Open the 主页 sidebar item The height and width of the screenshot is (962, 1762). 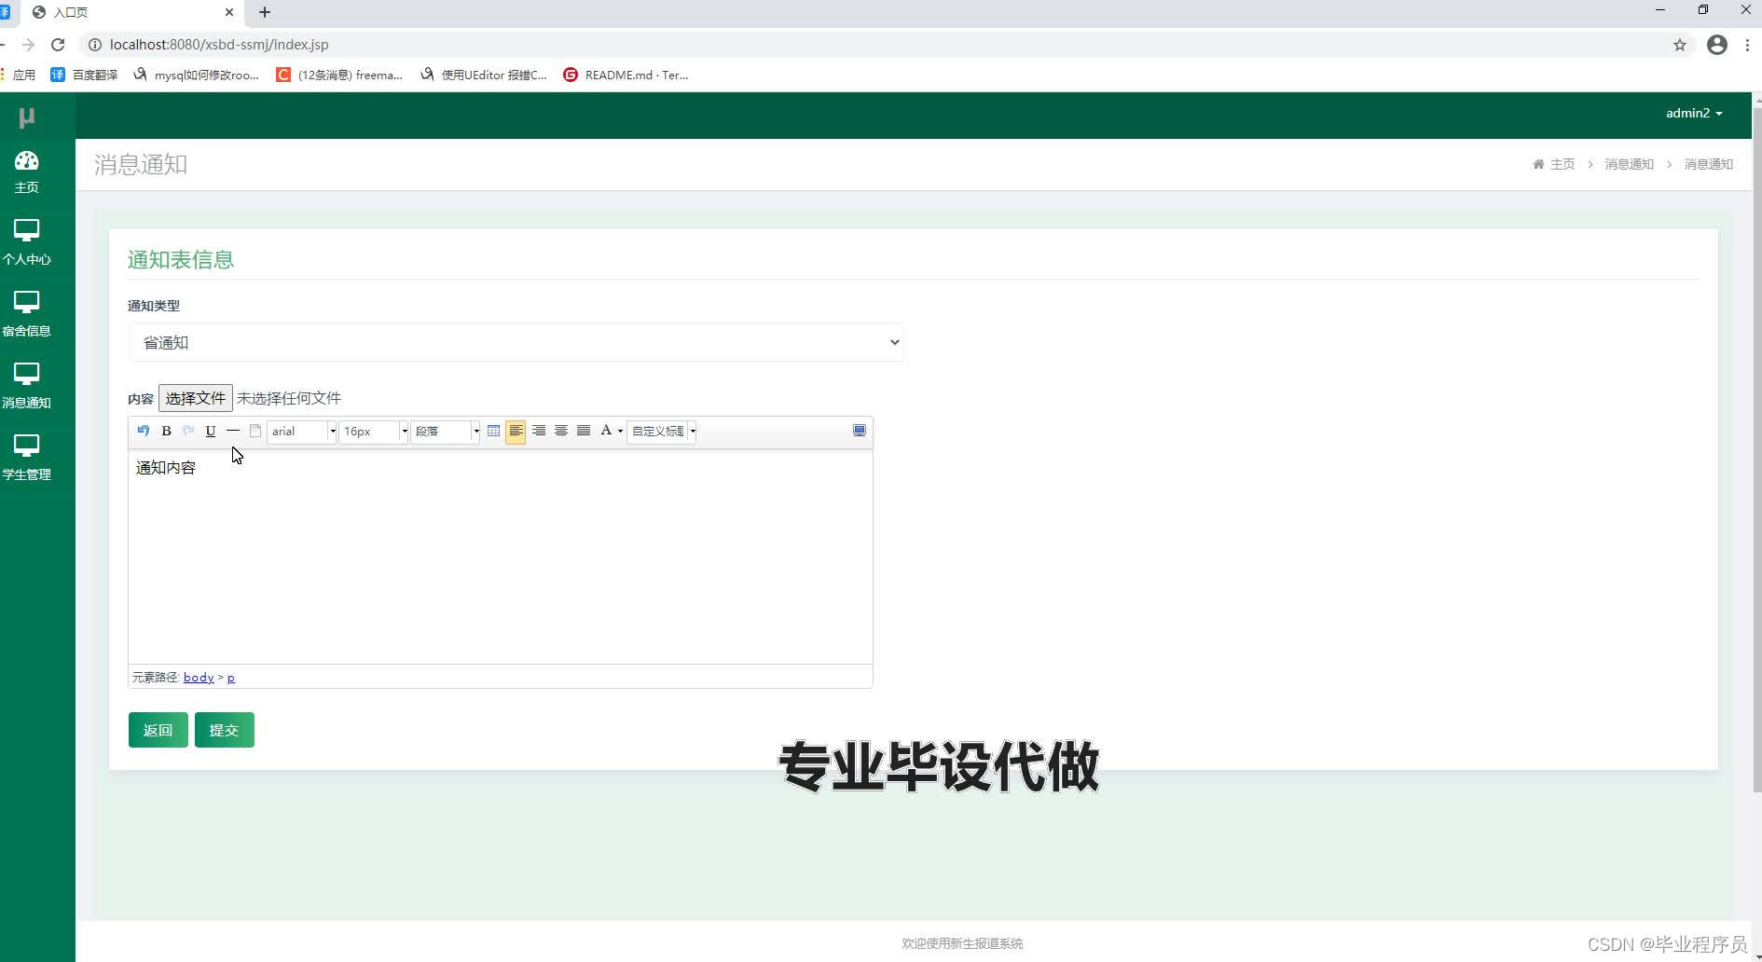26,173
